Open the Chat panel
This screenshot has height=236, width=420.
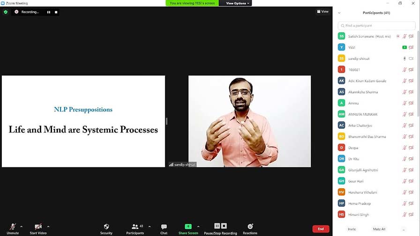164,227
